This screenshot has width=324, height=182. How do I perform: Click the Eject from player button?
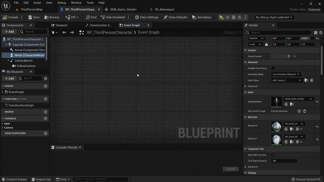click(239, 17)
